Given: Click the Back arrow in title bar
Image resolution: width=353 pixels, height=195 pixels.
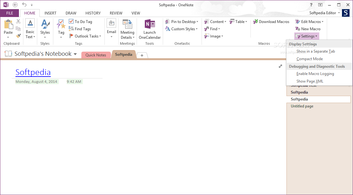Looking at the screenshot, I should (x=15, y=5).
